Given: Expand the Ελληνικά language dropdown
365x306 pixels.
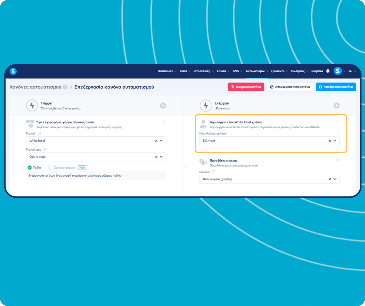Looking at the screenshot, I should pos(335,141).
